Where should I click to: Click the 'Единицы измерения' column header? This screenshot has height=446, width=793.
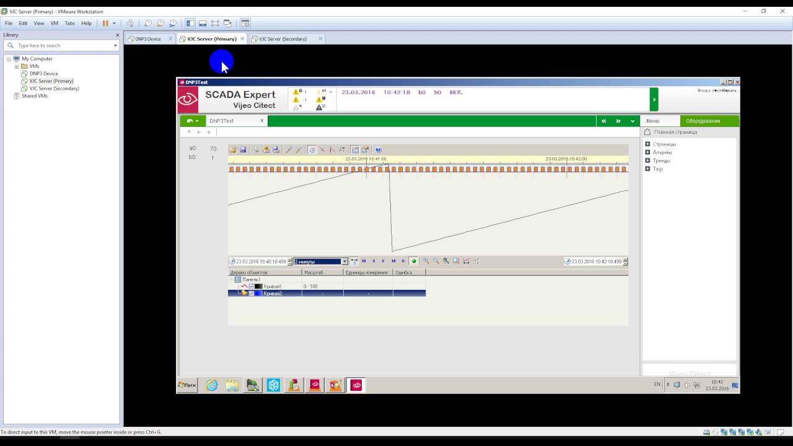(x=368, y=273)
